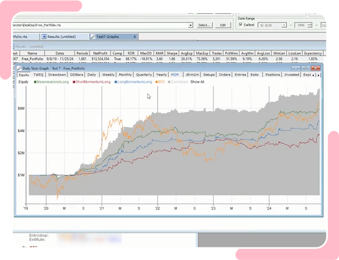
Task: Click the Test7 Graphs tab icon
Action: [93, 37]
